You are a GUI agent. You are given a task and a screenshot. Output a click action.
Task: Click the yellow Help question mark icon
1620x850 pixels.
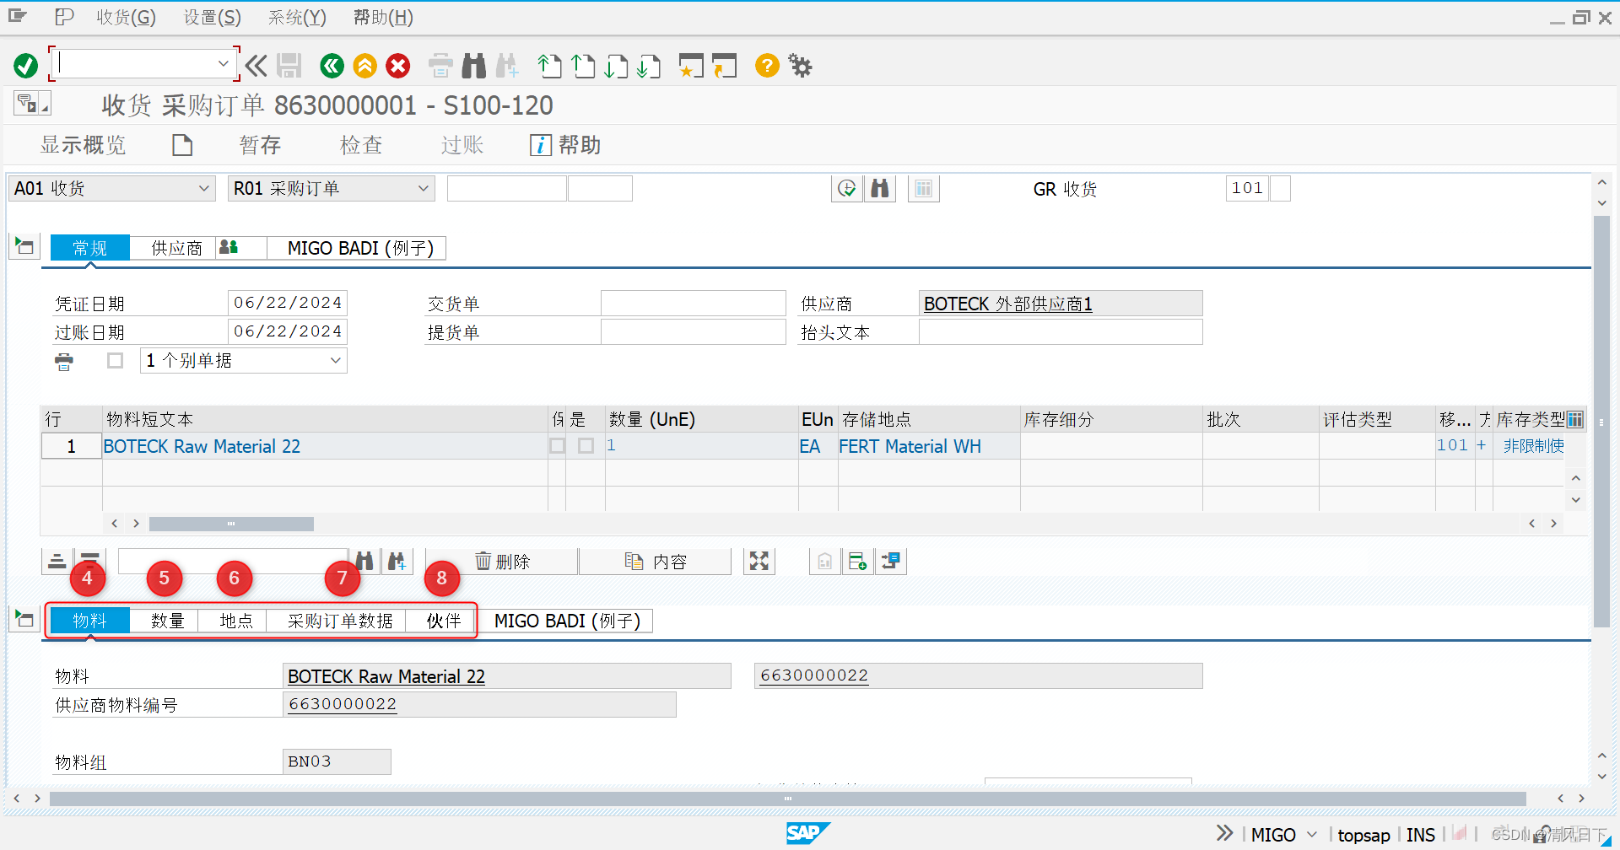click(x=767, y=65)
